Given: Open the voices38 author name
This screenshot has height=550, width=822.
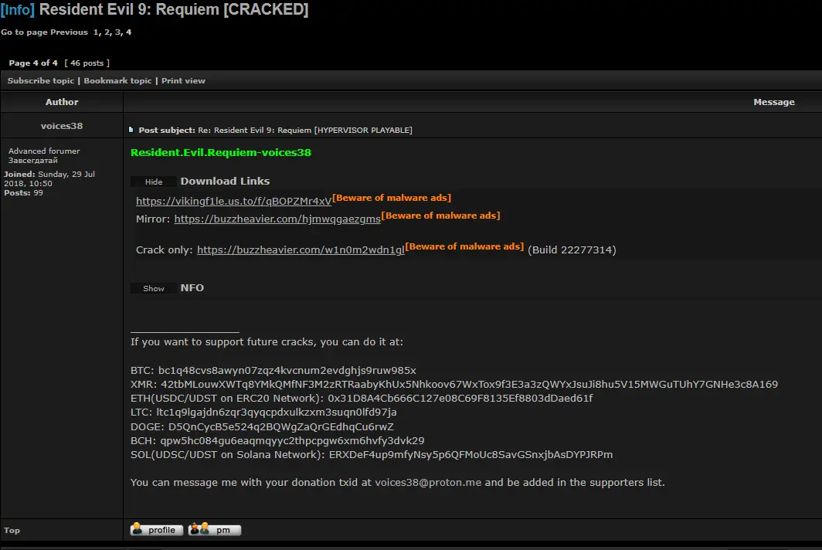Looking at the screenshot, I should [x=62, y=126].
